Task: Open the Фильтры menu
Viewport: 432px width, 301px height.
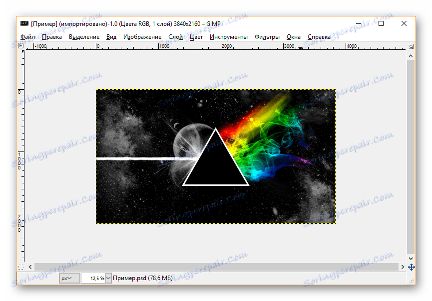Action: coord(267,37)
